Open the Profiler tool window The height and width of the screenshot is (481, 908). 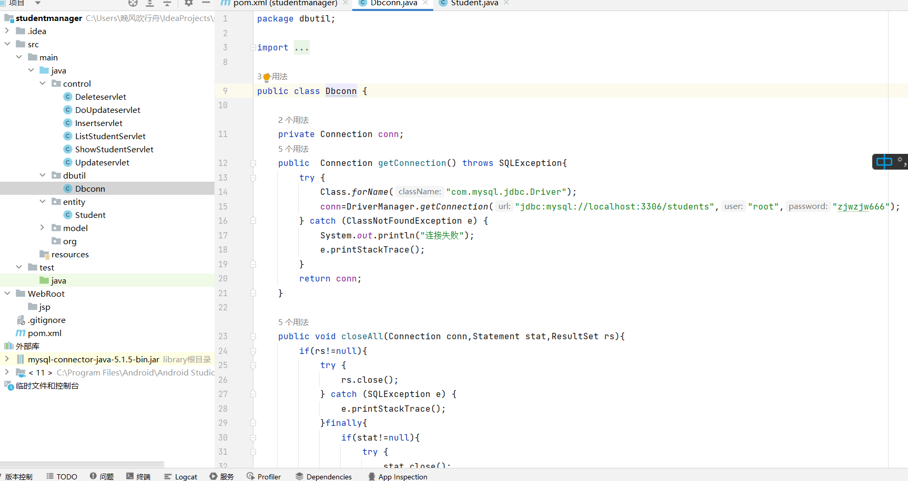click(264, 476)
